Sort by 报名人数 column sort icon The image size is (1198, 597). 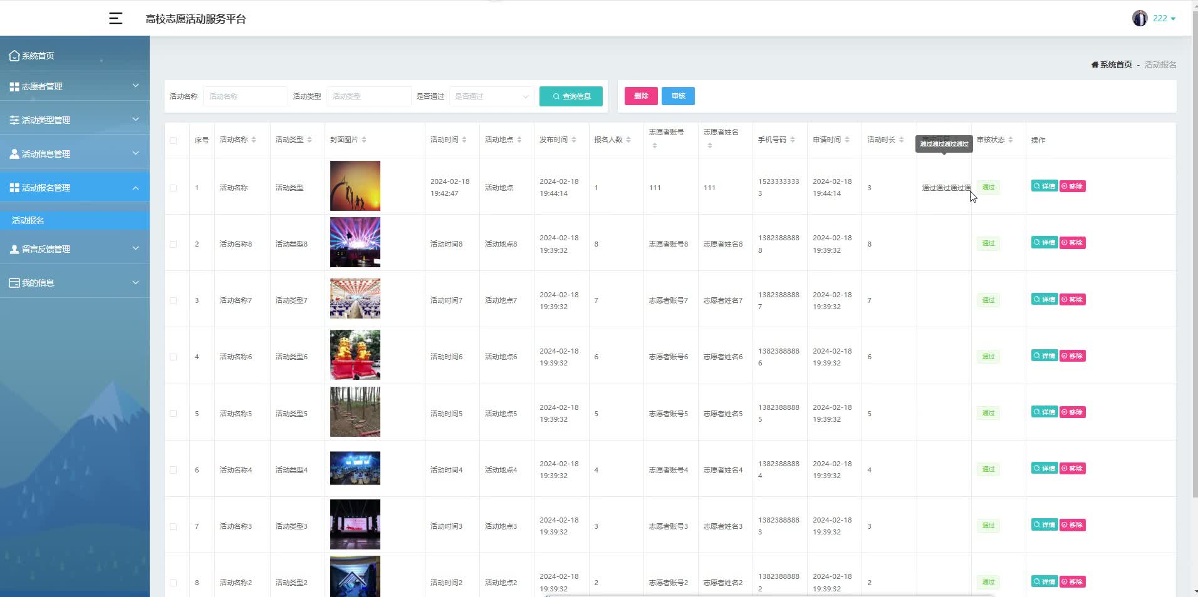click(x=628, y=140)
